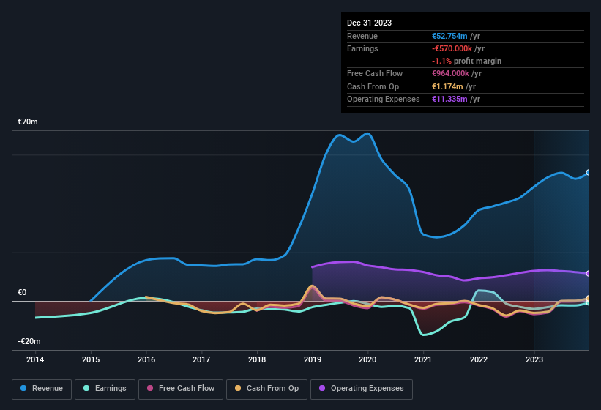Click the Cash From Op endpoint marker
The image size is (601, 410).
pos(588,299)
